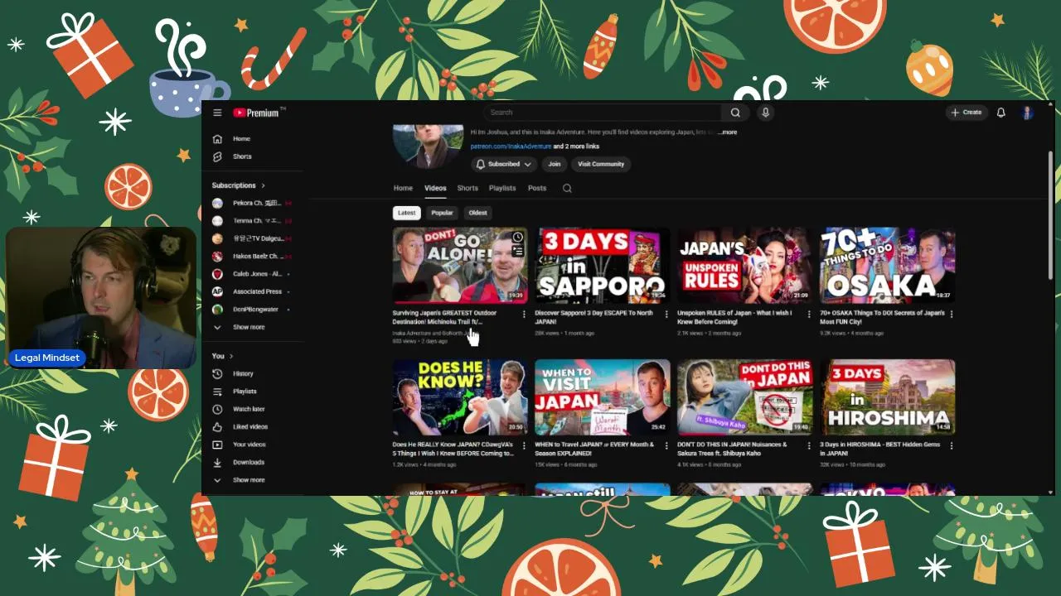Expand the Subscriptions section chevron
1061x596 pixels.
click(x=264, y=185)
